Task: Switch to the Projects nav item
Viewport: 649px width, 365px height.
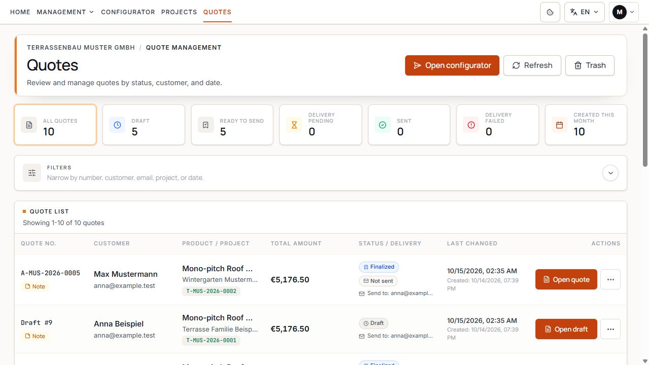Action: click(179, 12)
